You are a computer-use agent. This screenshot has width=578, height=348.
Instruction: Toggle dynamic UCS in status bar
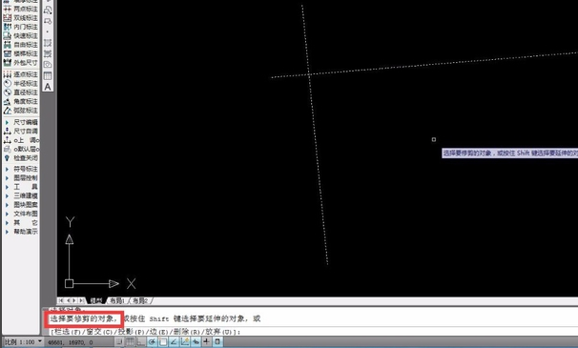coord(184,341)
